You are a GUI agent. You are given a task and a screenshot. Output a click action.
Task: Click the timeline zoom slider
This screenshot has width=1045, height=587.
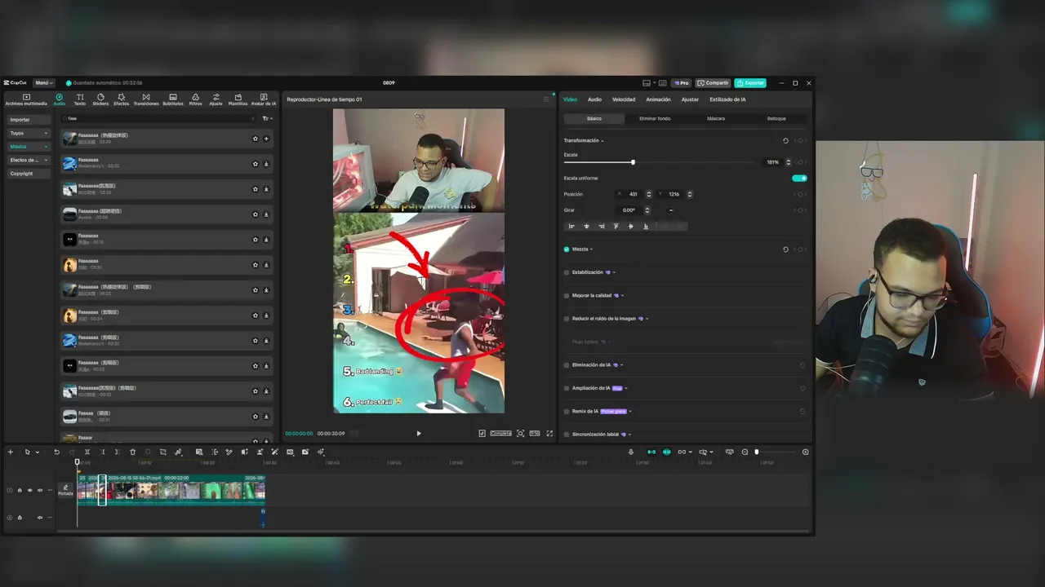click(776, 452)
